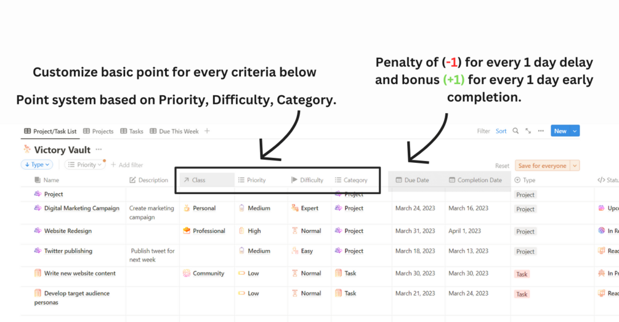Click the Reset link
This screenshot has width=619, height=322.
click(x=502, y=166)
